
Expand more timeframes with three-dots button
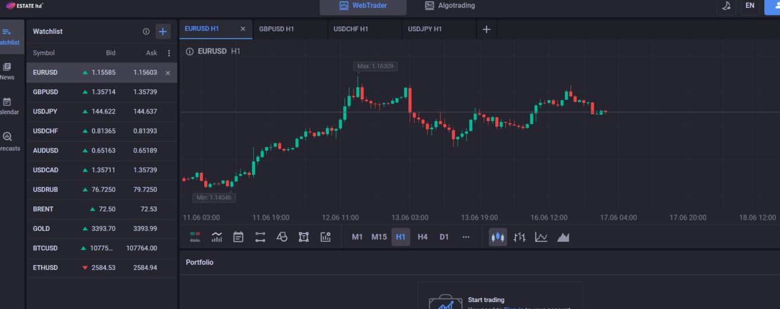[466, 237]
